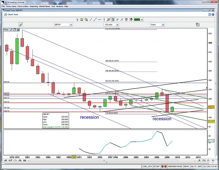The image size is (219, 170).
Task: Choose the long diagonal line tool
Action: pos(95,20)
